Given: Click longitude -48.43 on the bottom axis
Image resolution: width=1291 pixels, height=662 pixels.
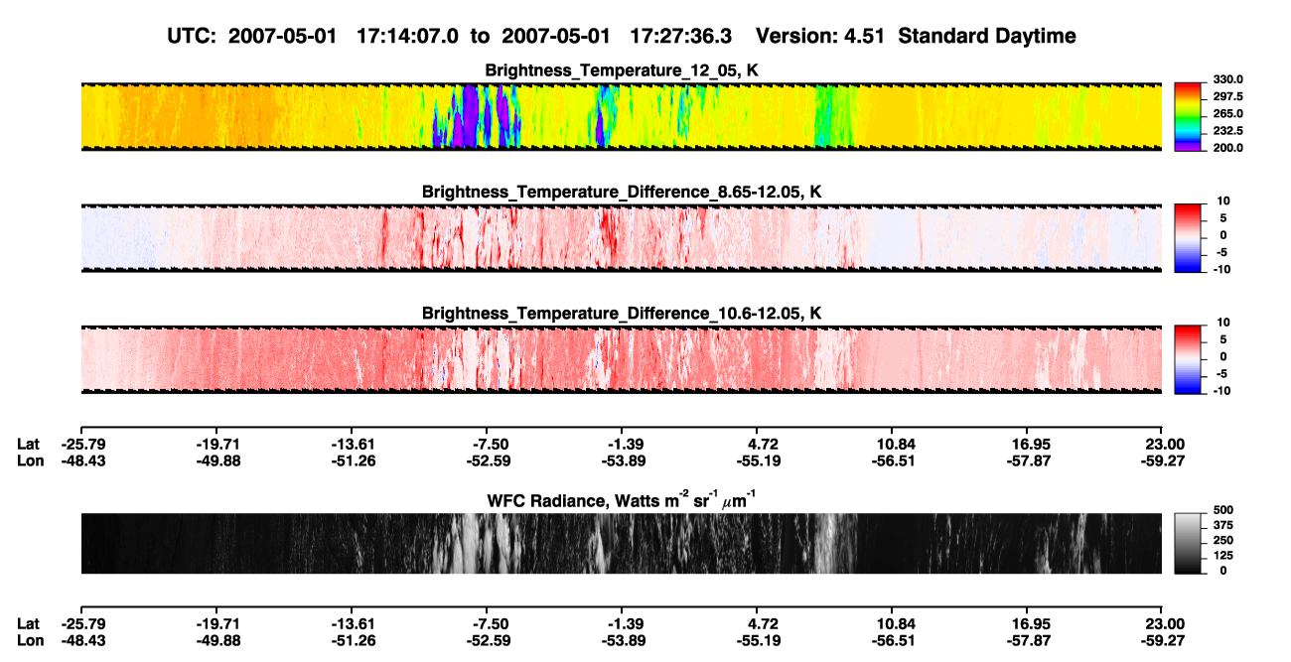Looking at the screenshot, I should tap(82, 640).
